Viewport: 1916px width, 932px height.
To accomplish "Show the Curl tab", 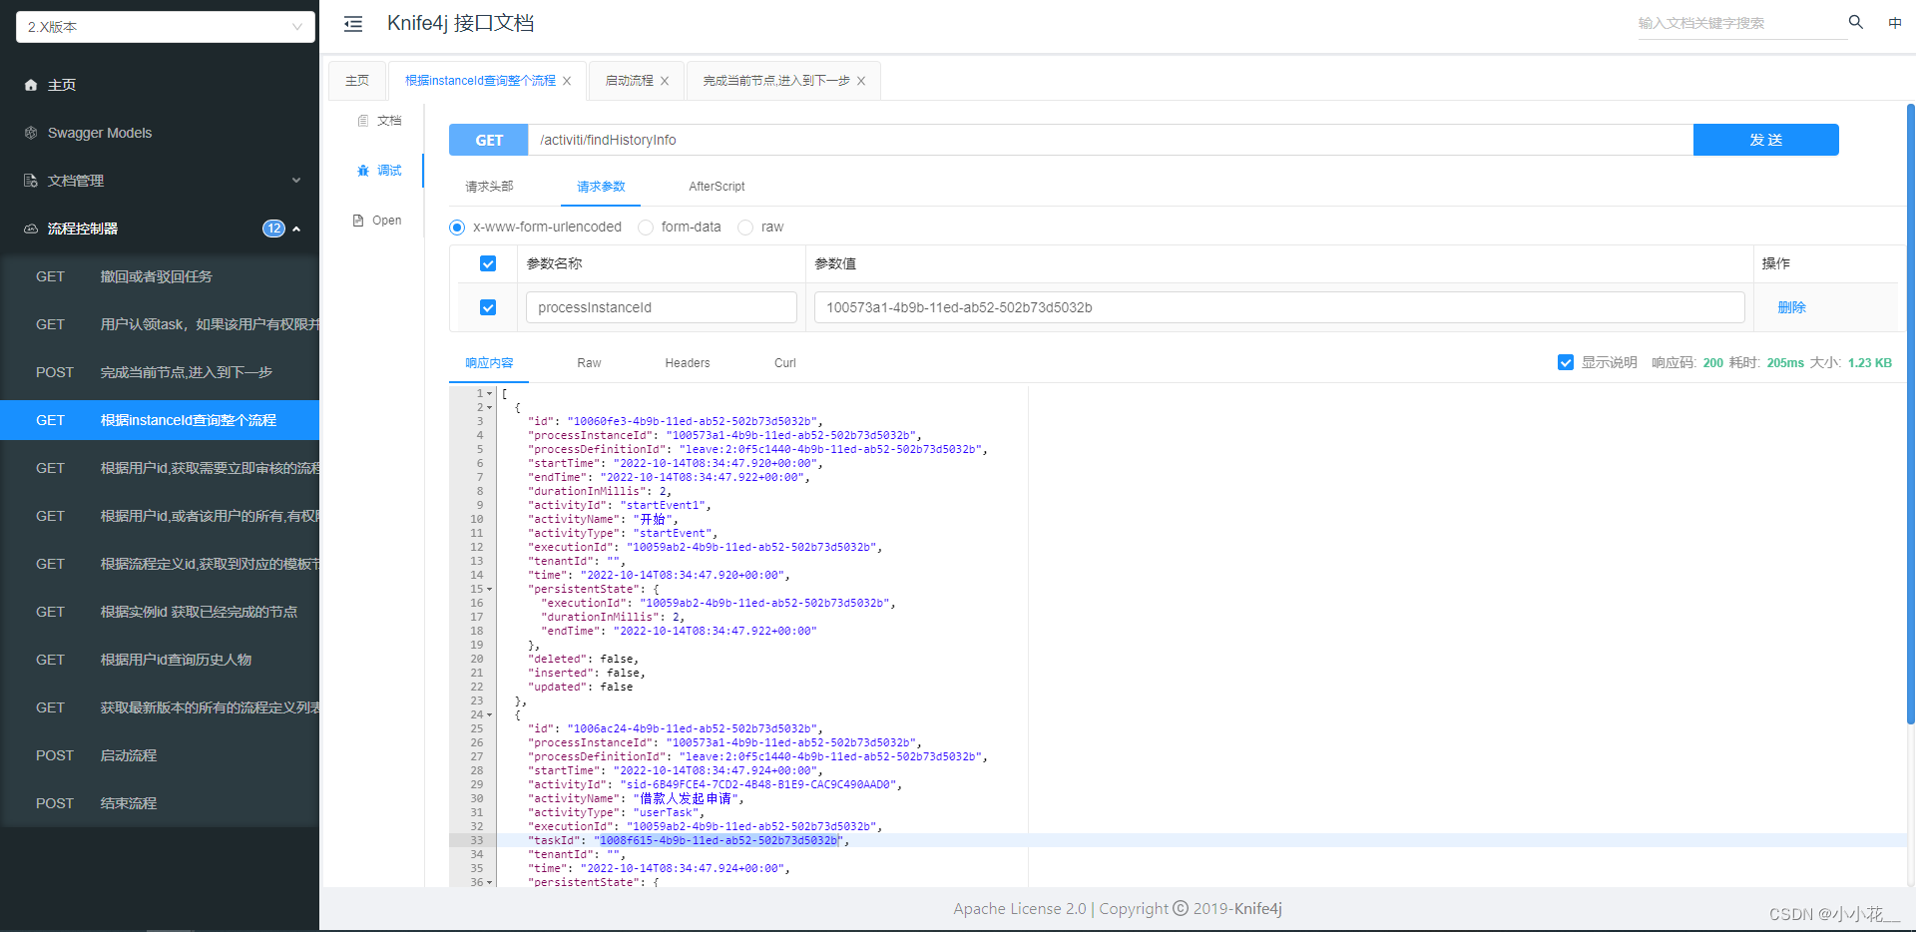I will tap(785, 363).
